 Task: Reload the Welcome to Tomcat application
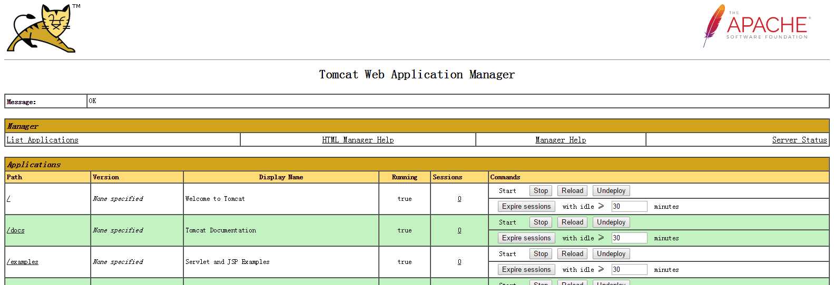[572, 191]
